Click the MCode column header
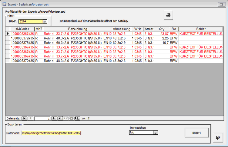The height and width of the screenshot is (147, 228). (22, 29)
